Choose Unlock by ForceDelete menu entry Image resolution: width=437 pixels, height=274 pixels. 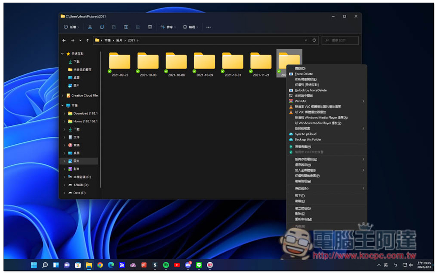(326, 90)
